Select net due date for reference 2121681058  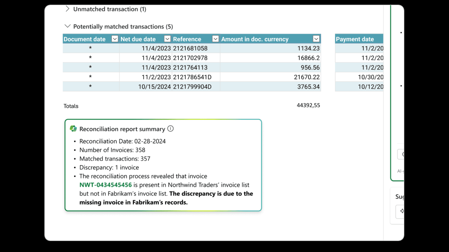(x=146, y=48)
